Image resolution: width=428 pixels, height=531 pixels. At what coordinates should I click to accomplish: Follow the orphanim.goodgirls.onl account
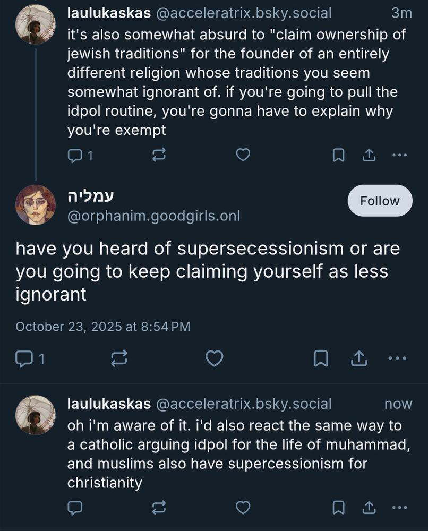coord(380,201)
